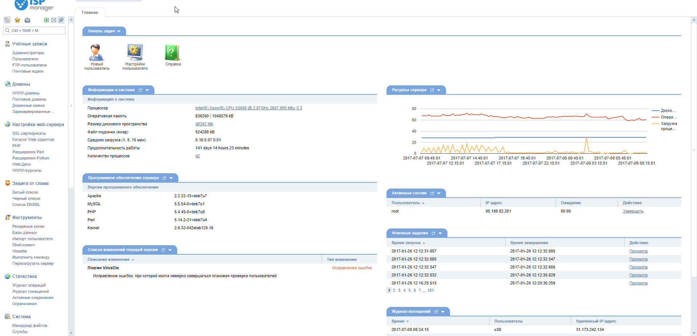
Task: Click the favorites star icon in sidebar
Action: 17,20
